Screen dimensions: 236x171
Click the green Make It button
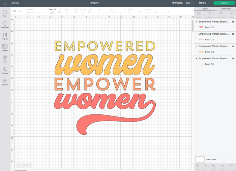click(224, 3)
